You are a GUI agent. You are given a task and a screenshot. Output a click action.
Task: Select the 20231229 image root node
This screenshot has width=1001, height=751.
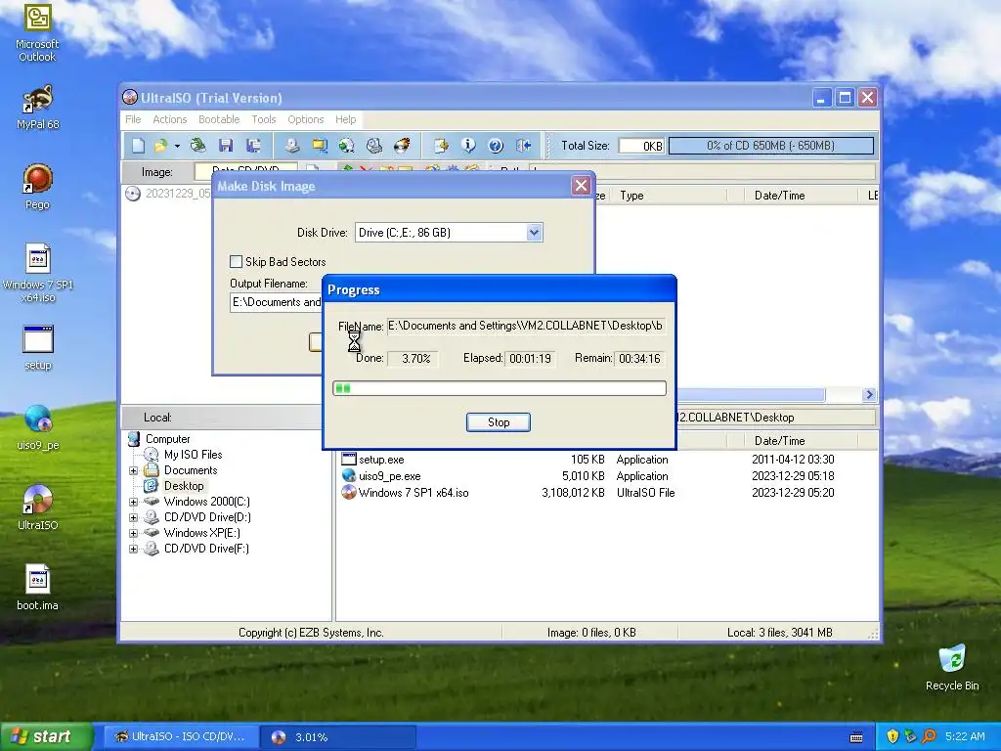click(167, 194)
